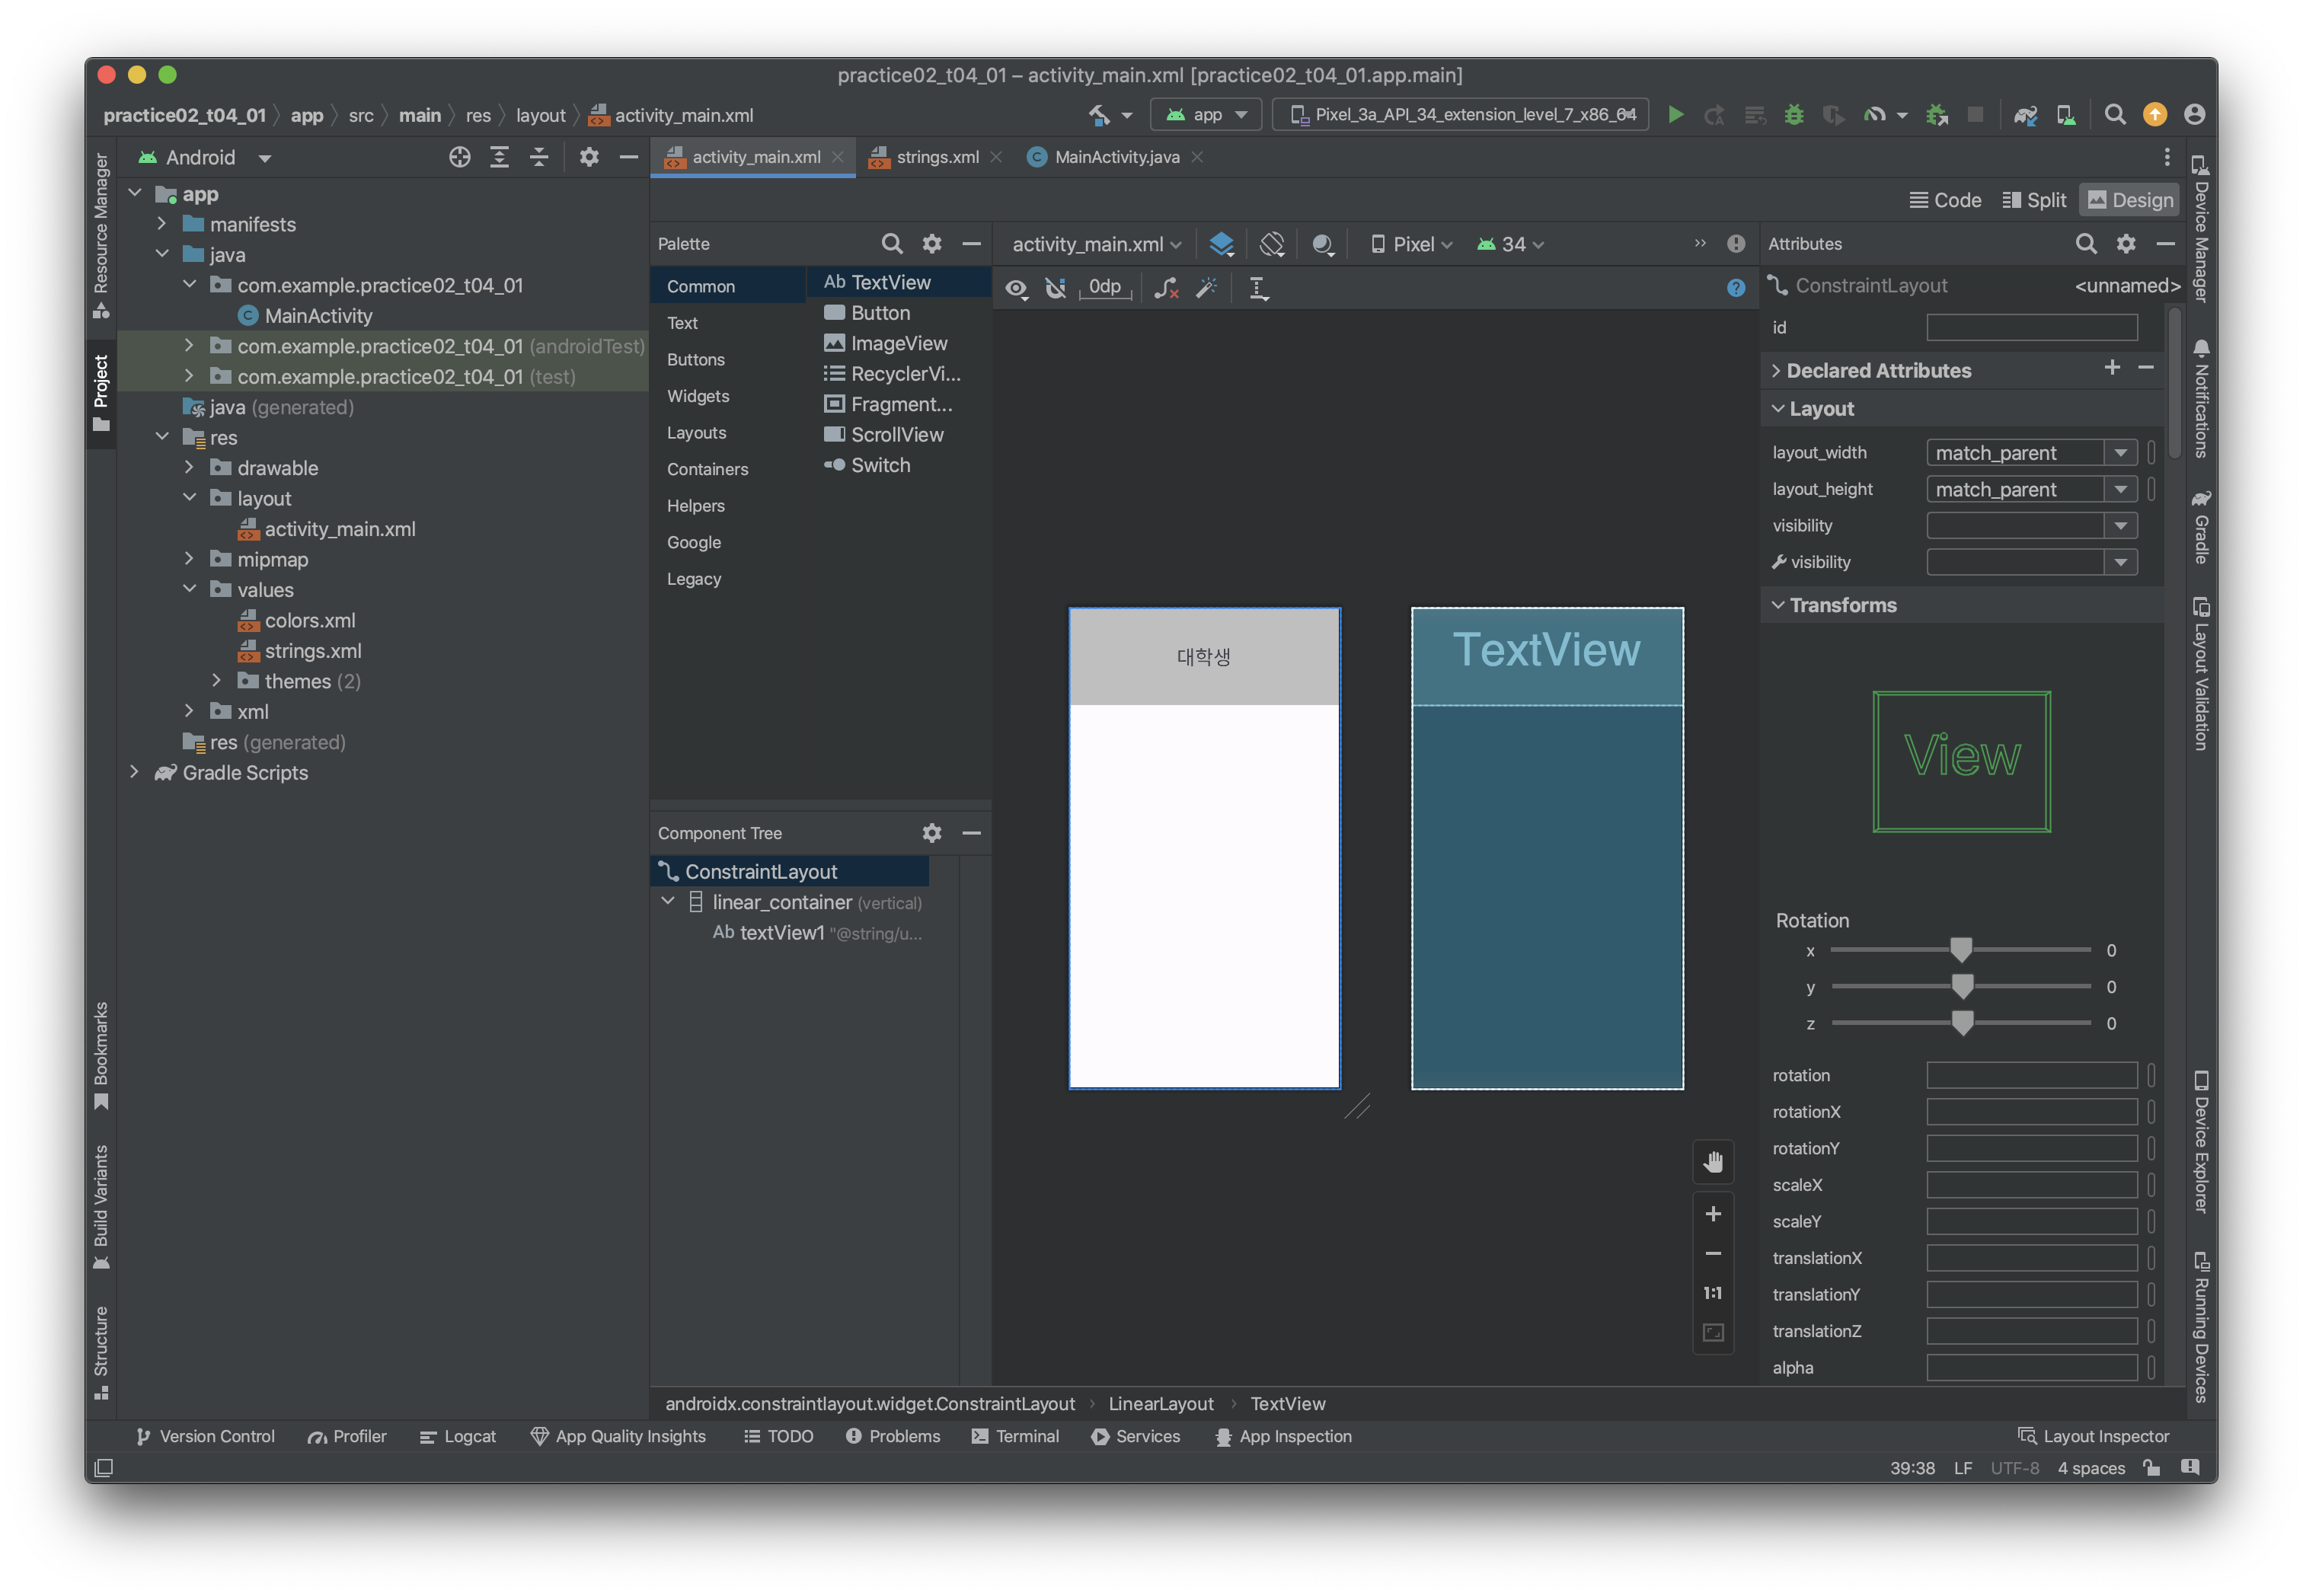Screen dimensions: 2303x1596
Task: Open the Logcat tool window
Action: [458, 1436]
